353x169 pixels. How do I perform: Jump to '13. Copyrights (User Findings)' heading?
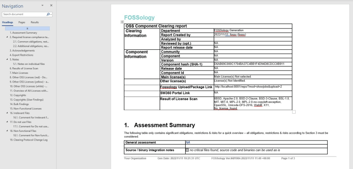26,100
